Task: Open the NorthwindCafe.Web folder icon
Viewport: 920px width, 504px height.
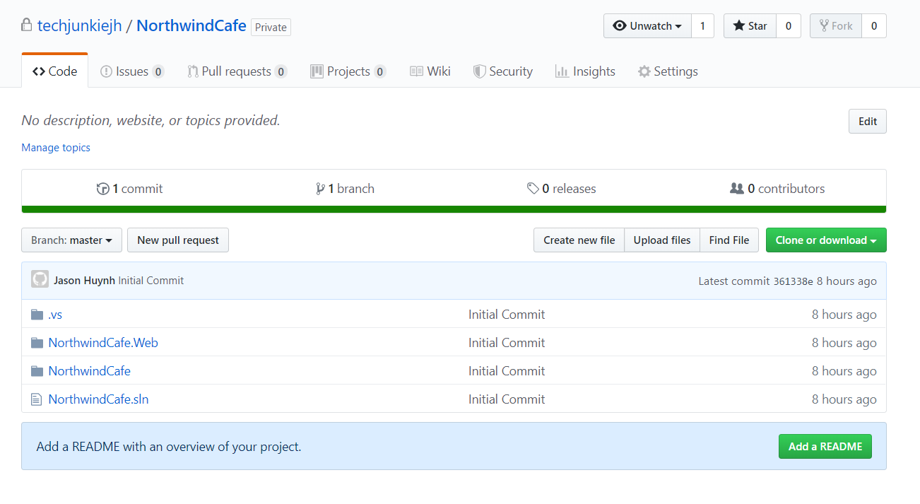Action: tap(36, 342)
